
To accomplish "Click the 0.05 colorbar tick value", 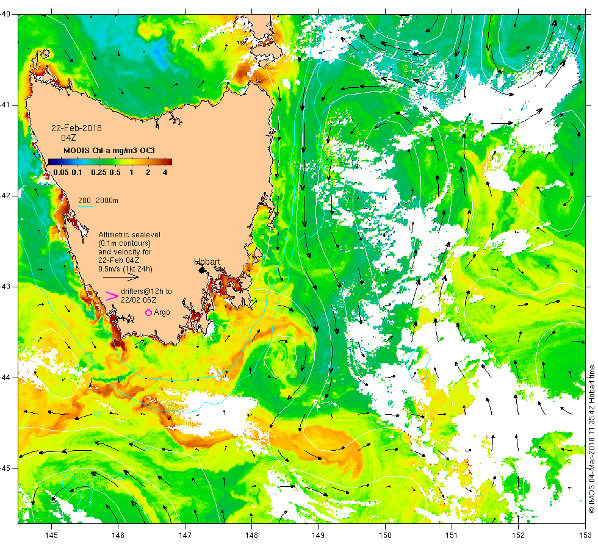I will (61, 172).
